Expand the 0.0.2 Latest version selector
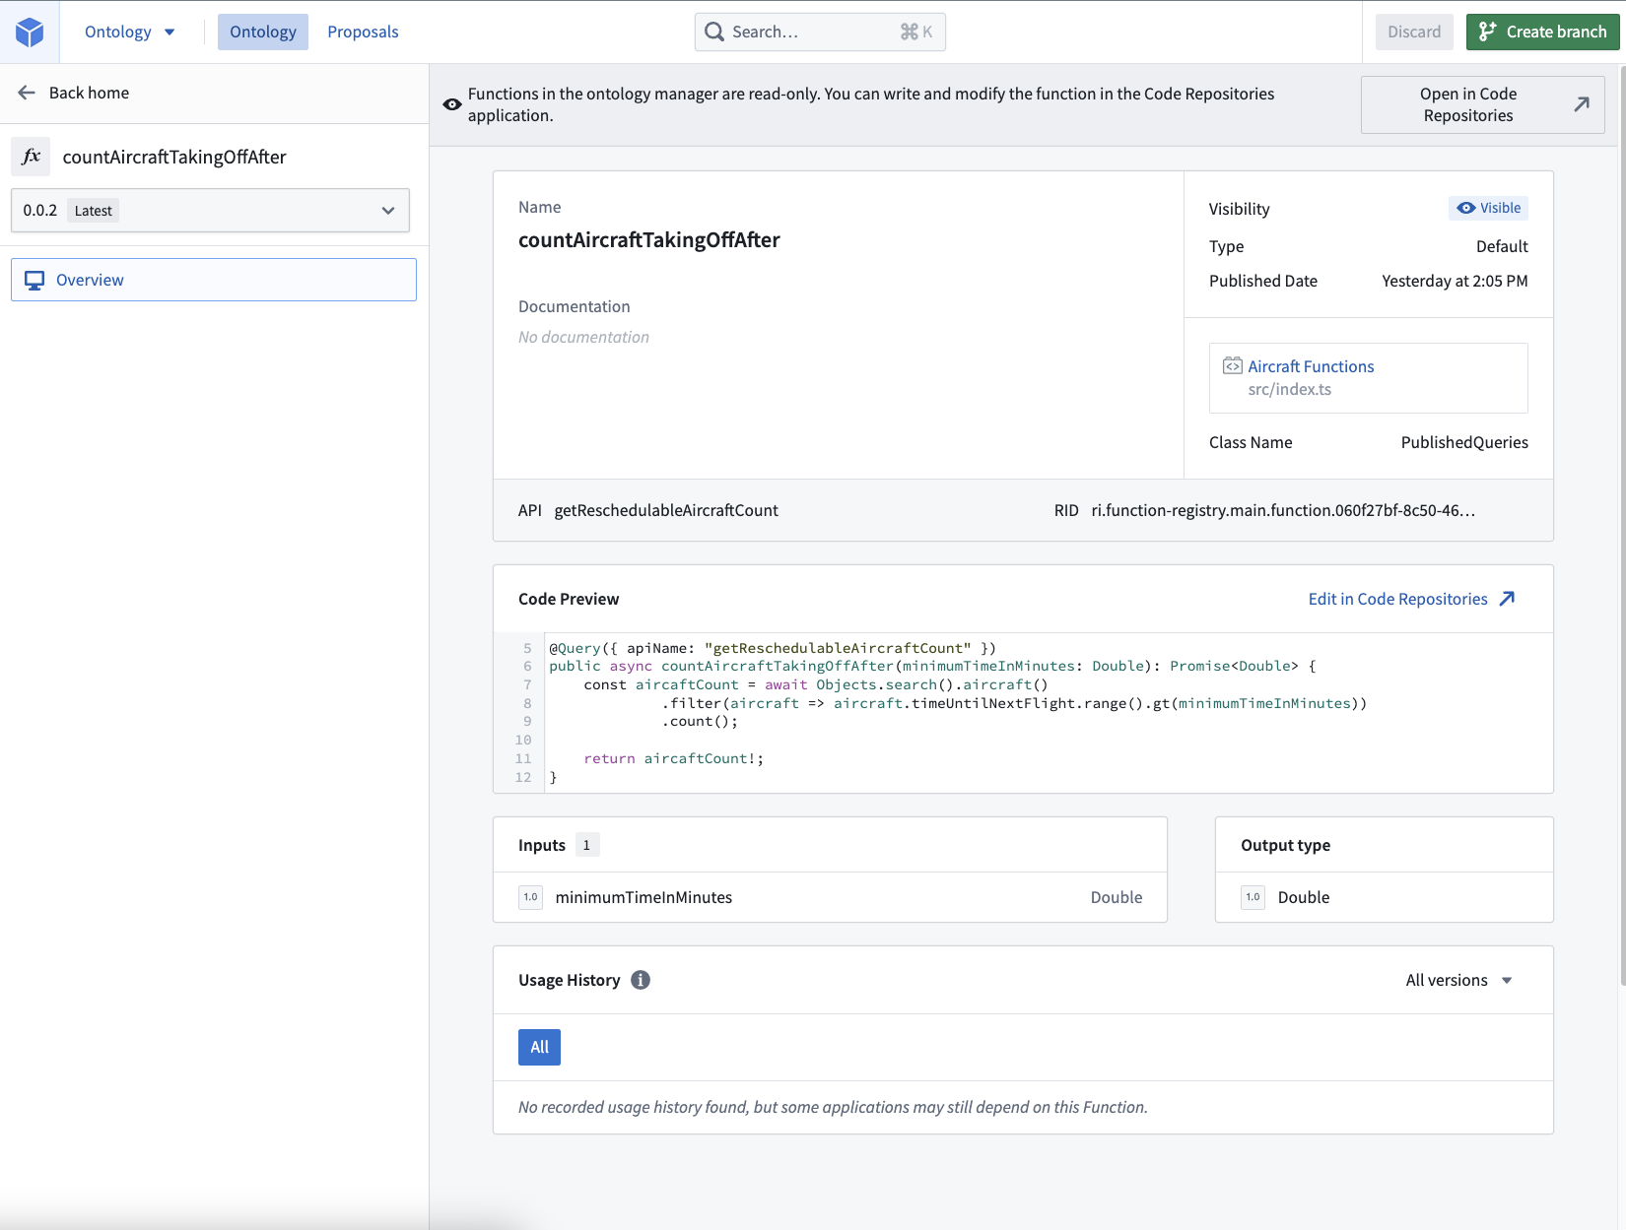The width and height of the screenshot is (1626, 1230). point(210,211)
